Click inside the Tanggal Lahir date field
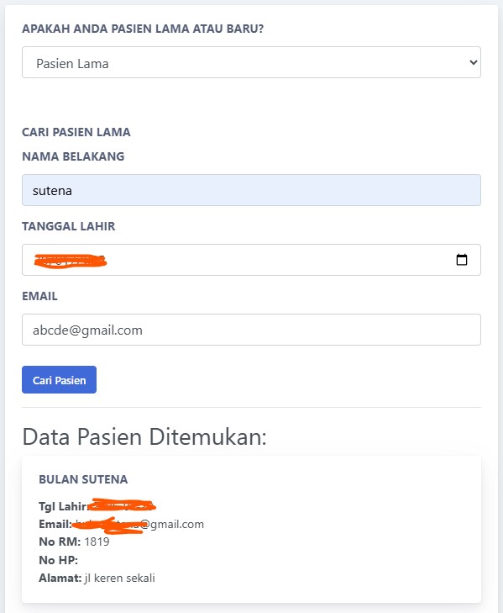503x613 pixels. click(x=251, y=260)
